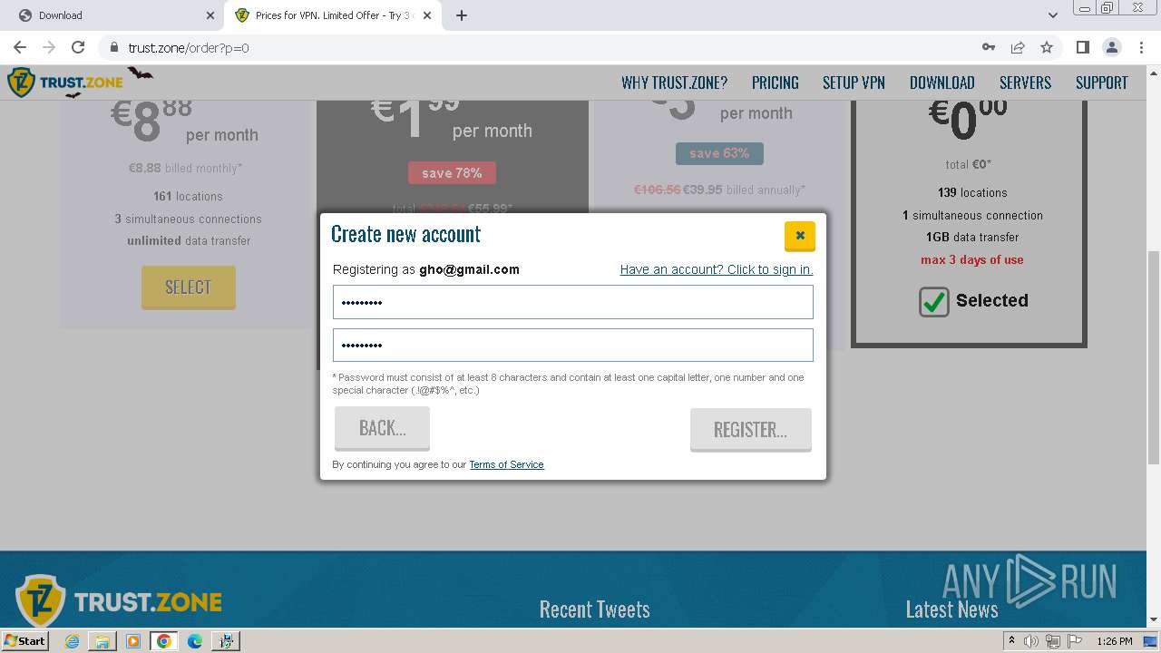Open the saved passwords key icon
The image size is (1161, 653).
tap(989, 47)
